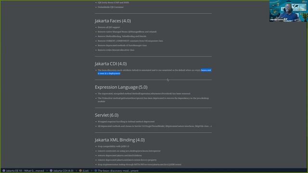308x173 pixels.
Task: Click the 'Remove entire ResourceResolver class' bullet
Action: 116,50
